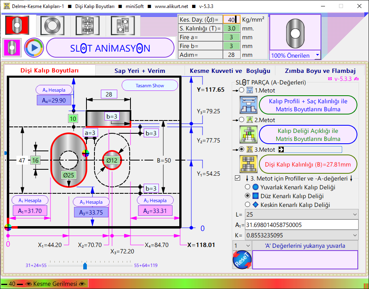Image resolution: width=369 pixels, height=289 pixels.
Task: Uncheck the 3. Metot için Profiller checkbox
Action: 237,178
